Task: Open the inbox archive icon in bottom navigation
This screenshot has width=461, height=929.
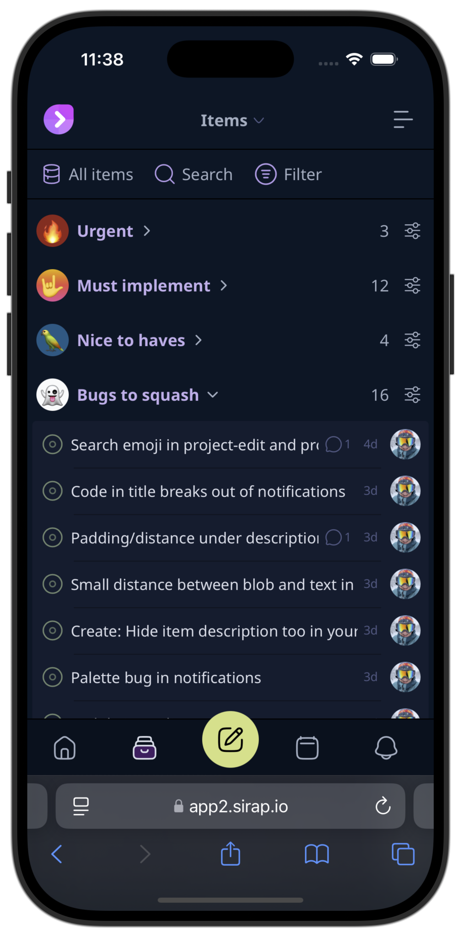Action: 145,748
